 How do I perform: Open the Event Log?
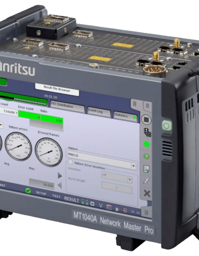click(99, 112)
